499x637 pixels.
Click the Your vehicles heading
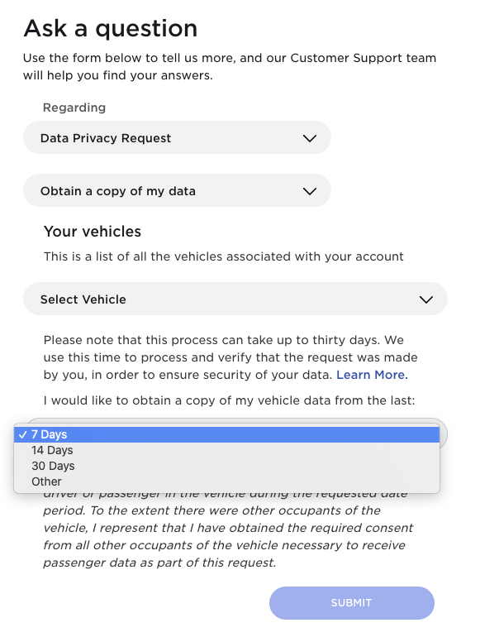pyautogui.click(x=93, y=232)
